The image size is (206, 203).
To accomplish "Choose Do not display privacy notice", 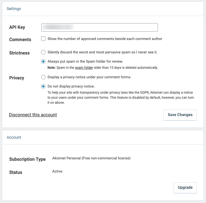I will coord(43,86).
